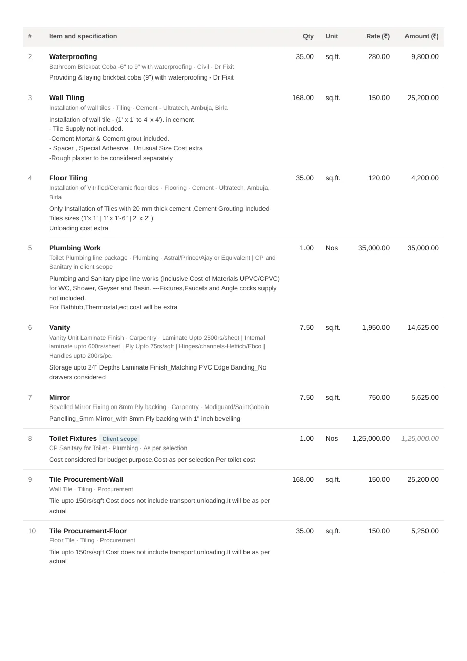This screenshot has height=661, width=467.
Task: Select the Vanity item title
Action: (59, 327)
